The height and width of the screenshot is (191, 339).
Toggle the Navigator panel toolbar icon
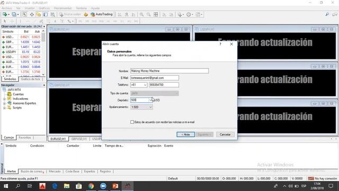[39, 14]
